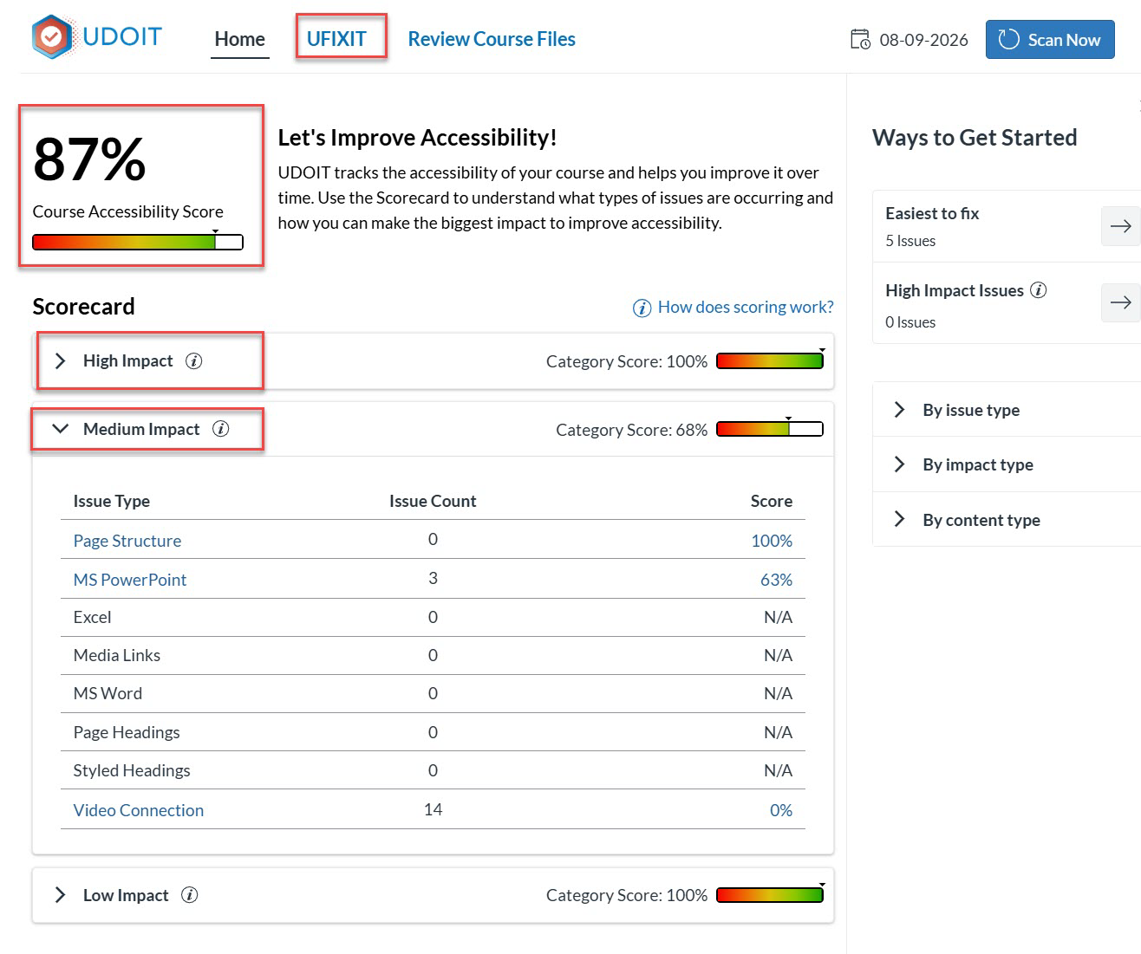1141x954 pixels.
Task: Click the Low Impact category score bar
Action: 770,895
